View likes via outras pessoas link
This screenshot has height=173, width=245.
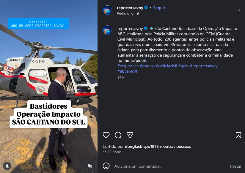(x=177, y=147)
